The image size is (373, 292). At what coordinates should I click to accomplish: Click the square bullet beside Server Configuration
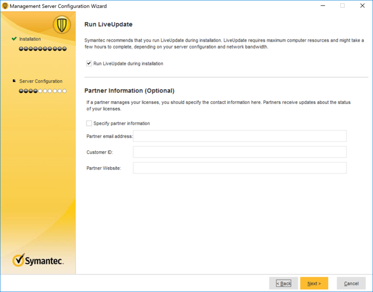coord(14,81)
